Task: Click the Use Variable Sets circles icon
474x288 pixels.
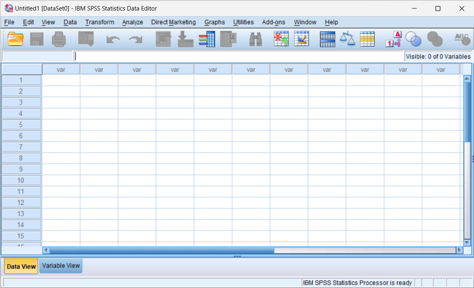Action: tap(414, 39)
